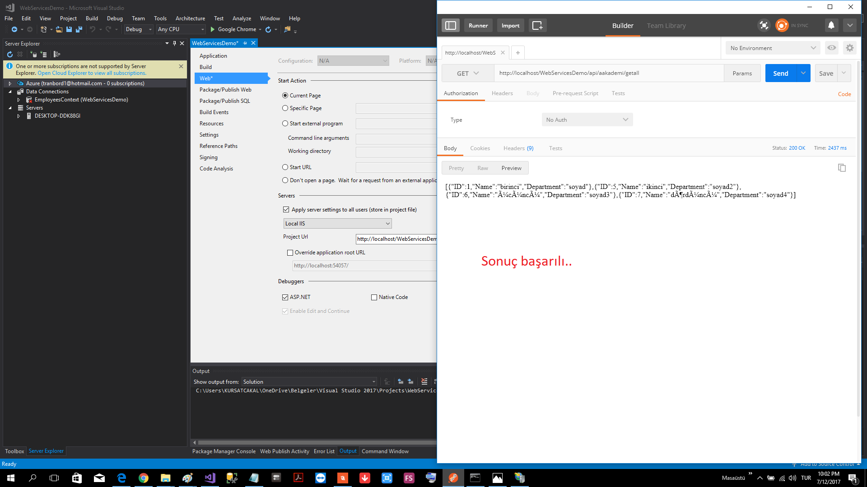Open the Local IIS server dropdown

click(x=337, y=224)
